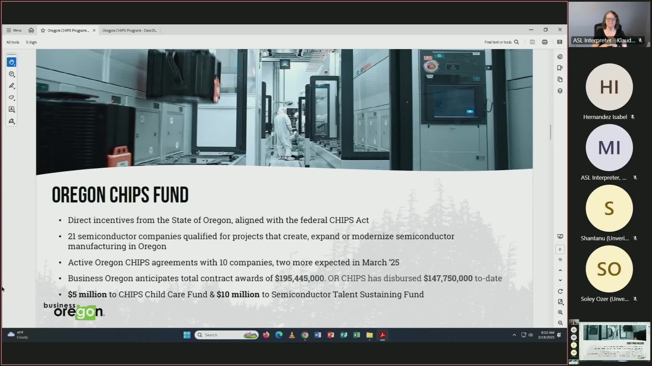Go to next page with down chevron
652x366 pixels.
point(560,280)
